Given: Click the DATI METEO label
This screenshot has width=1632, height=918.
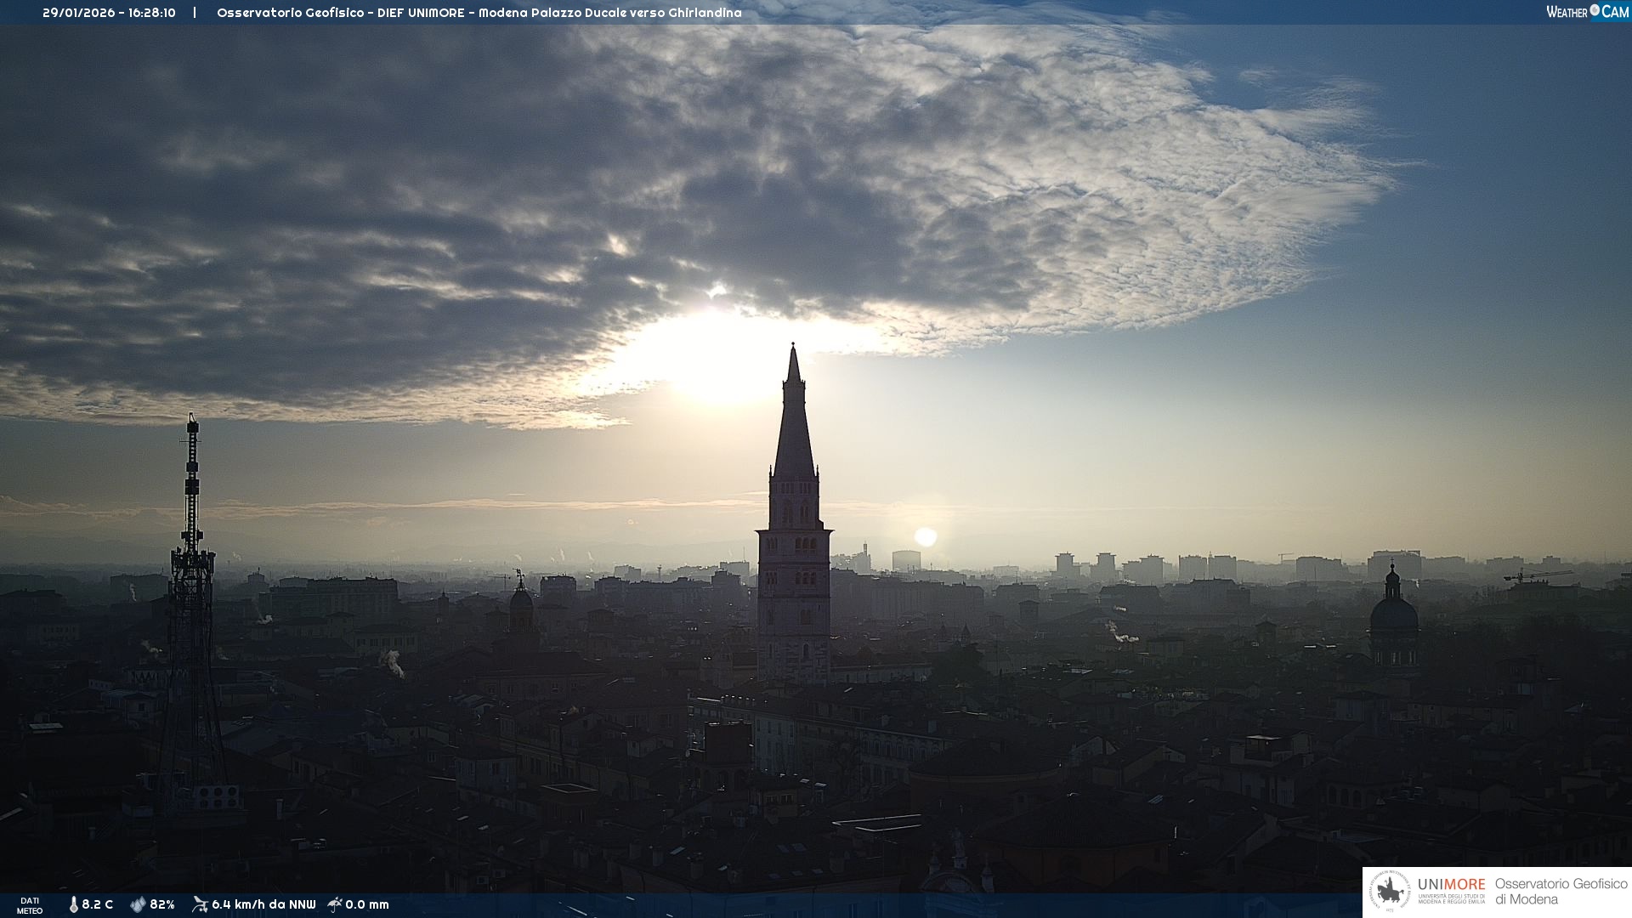Looking at the screenshot, I should pyautogui.click(x=30, y=905).
